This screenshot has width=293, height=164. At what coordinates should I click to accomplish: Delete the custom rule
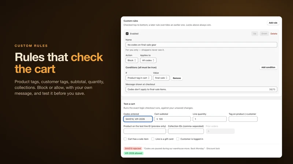[x=274, y=34]
